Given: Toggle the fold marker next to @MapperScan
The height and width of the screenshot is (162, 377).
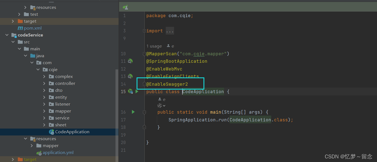Looking at the screenshot, I should [x=144, y=54].
